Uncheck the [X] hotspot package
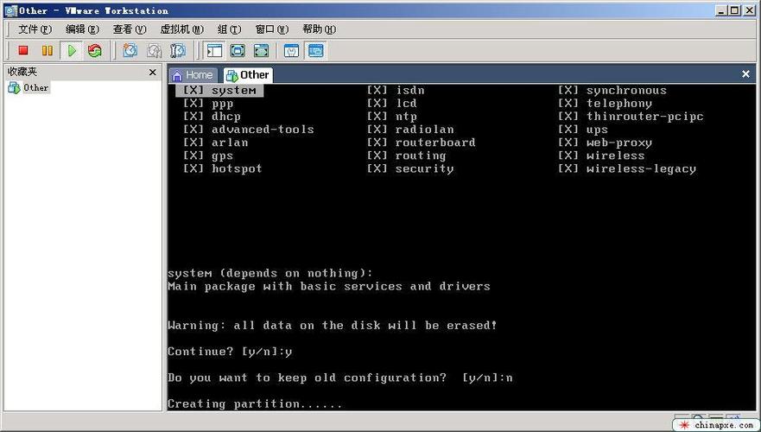The image size is (761, 432). (194, 168)
